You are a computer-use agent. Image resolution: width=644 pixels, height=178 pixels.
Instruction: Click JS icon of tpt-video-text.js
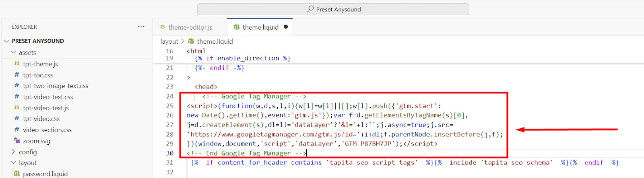(x=17, y=107)
